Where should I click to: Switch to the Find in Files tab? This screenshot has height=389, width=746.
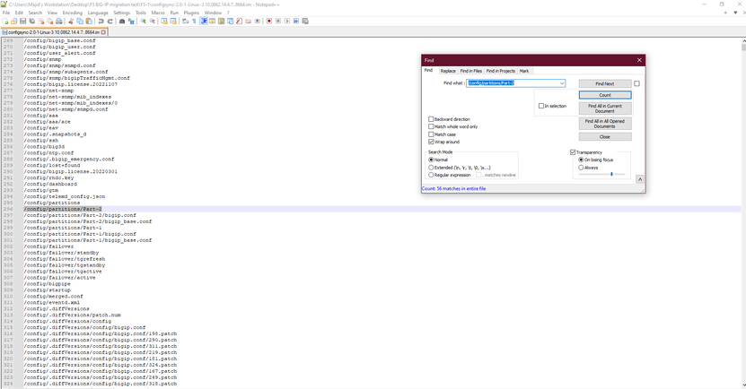pyautogui.click(x=471, y=71)
